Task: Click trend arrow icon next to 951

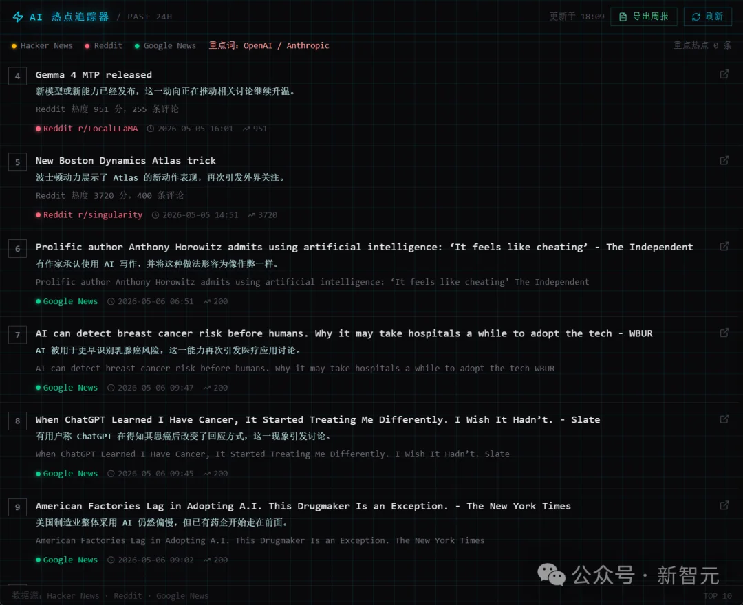Action: pos(246,129)
